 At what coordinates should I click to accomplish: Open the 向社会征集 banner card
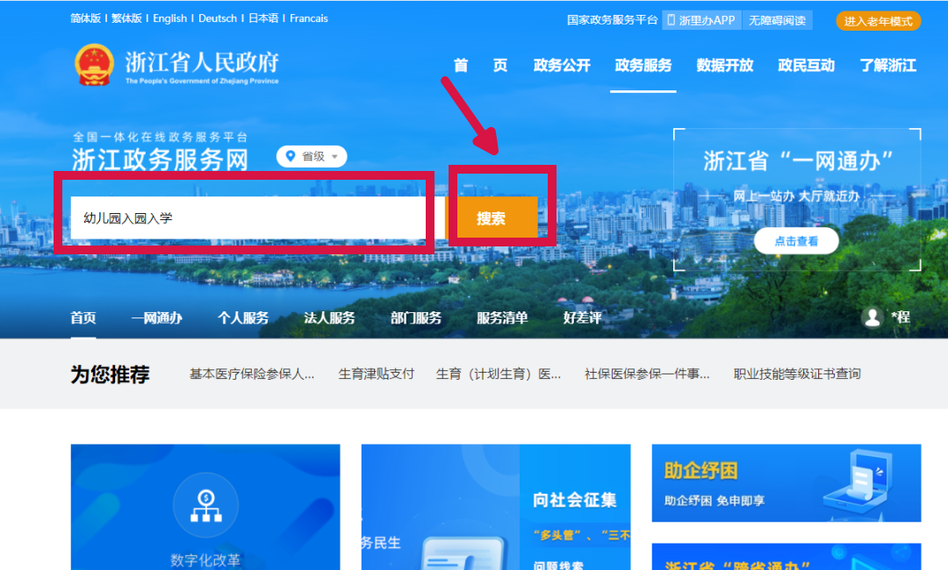pyautogui.click(x=496, y=507)
